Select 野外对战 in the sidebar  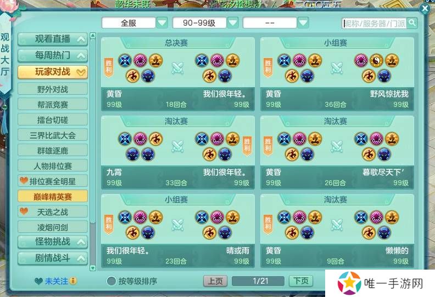[x=53, y=89]
